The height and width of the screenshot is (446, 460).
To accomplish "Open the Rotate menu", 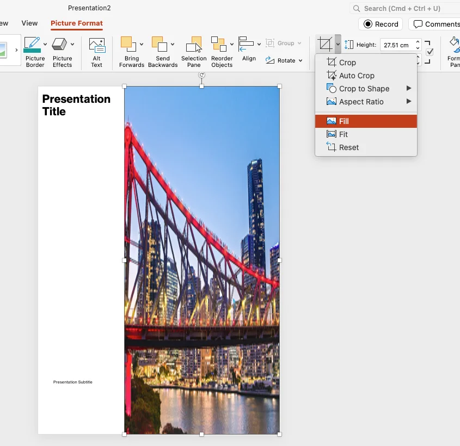I will 284,60.
